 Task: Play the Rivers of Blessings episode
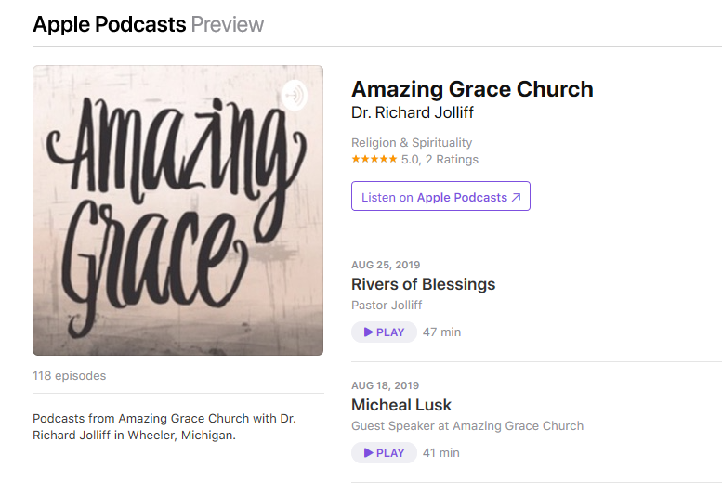coord(384,332)
